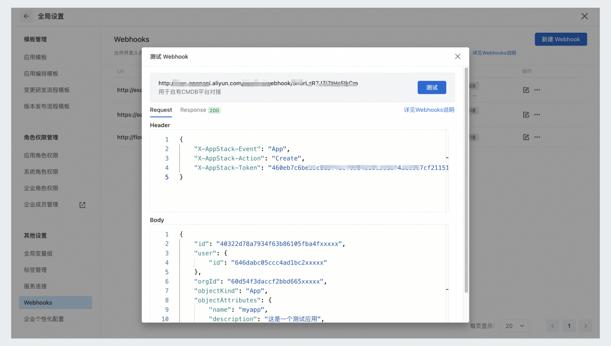The height and width of the screenshot is (346, 611).
Task: Click the "orgId" key in Body
Action: click(x=207, y=282)
